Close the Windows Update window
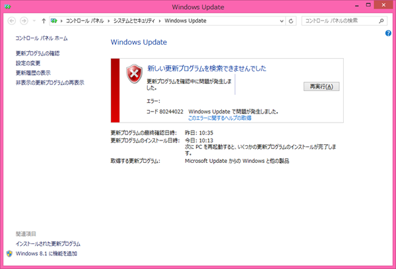This screenshot has height=269, width=396. [x=383, y=5]
